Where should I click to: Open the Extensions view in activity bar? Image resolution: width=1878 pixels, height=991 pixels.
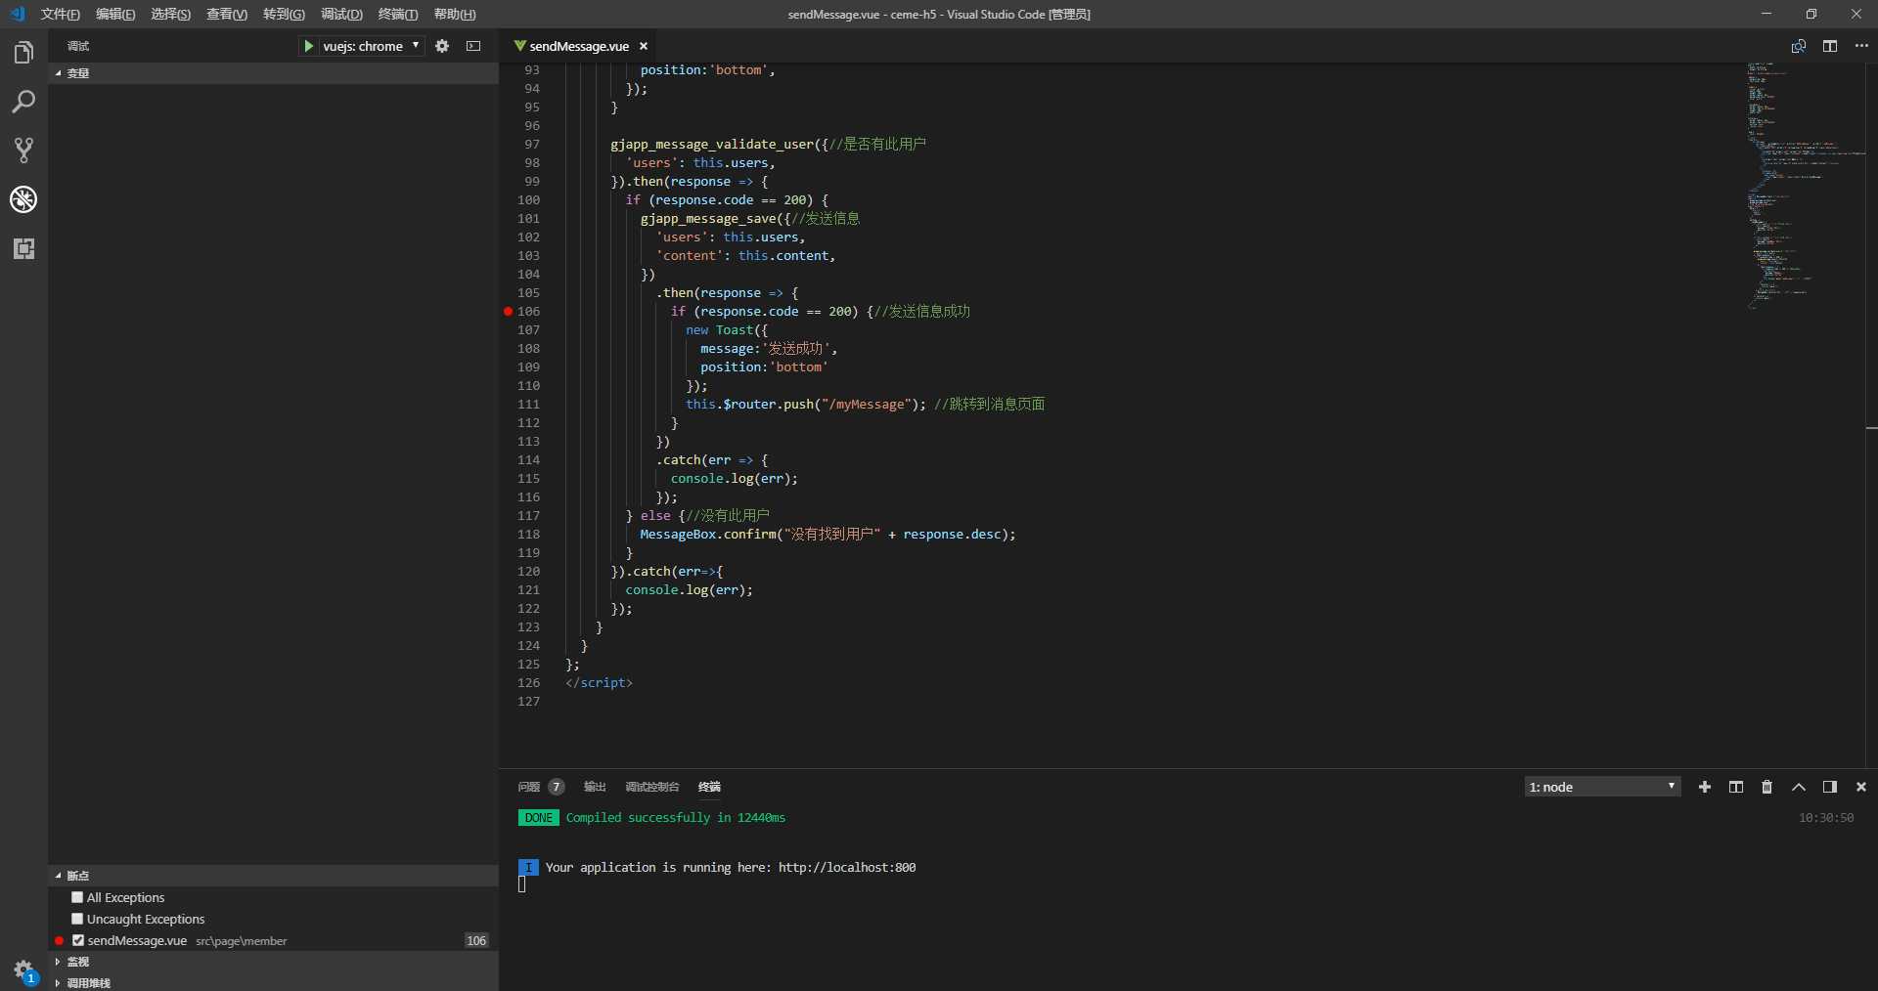pyautogui.click(x=23, y=248)
